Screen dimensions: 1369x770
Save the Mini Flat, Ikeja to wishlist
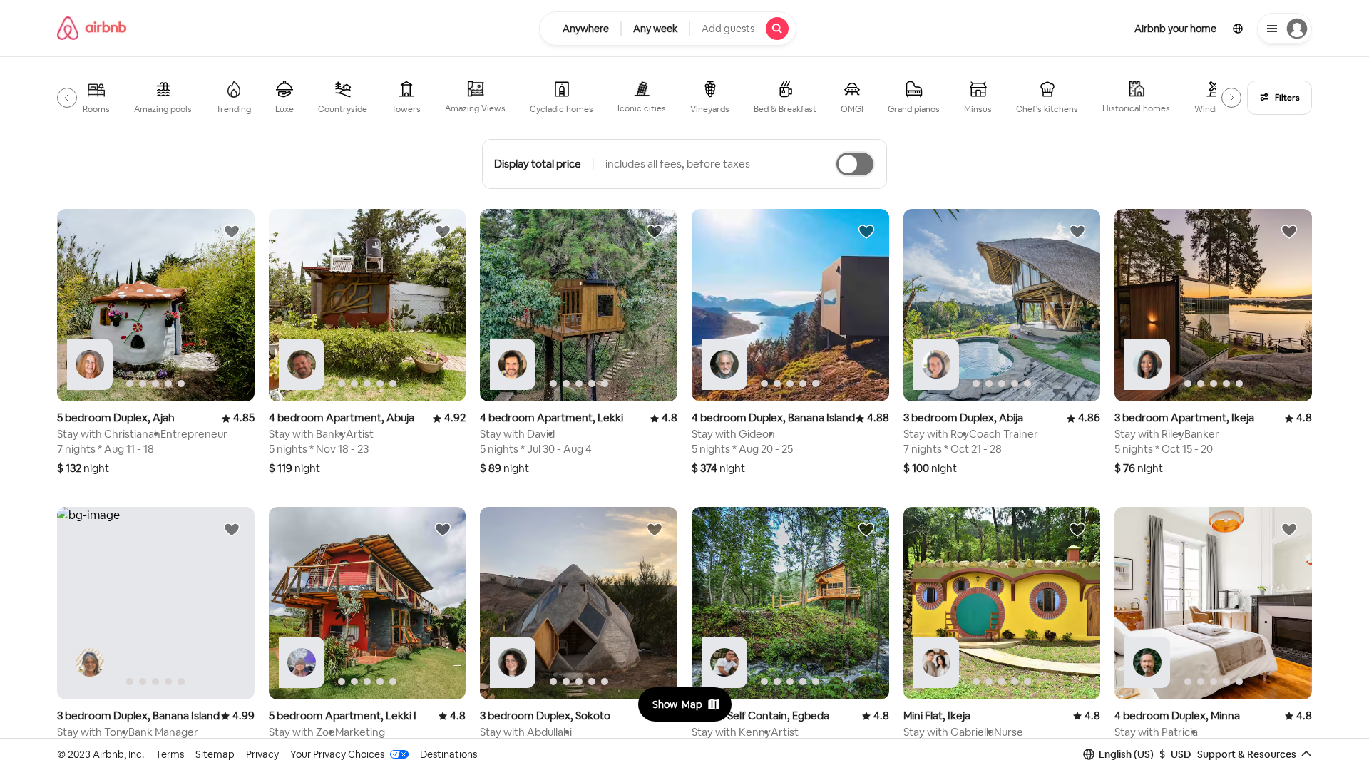(1077, 529)
